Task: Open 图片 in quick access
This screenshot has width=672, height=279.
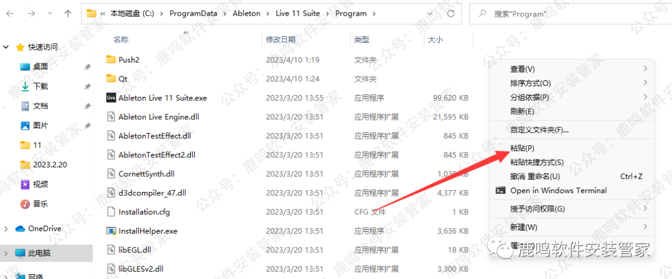Action: (x=40, y=126)
